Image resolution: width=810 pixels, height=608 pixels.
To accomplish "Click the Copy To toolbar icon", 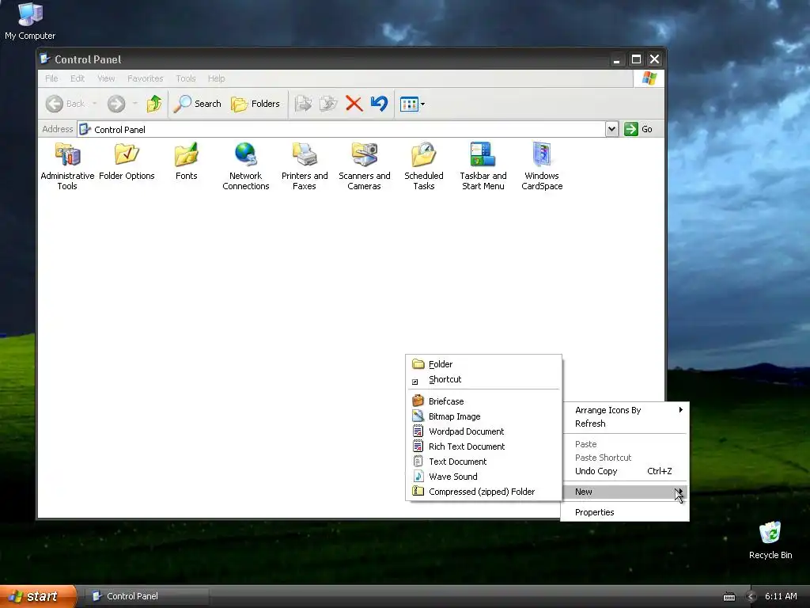I will click(x=328, y=104).
